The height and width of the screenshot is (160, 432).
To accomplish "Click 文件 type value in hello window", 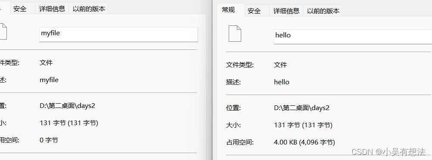I will pos(280,65).
